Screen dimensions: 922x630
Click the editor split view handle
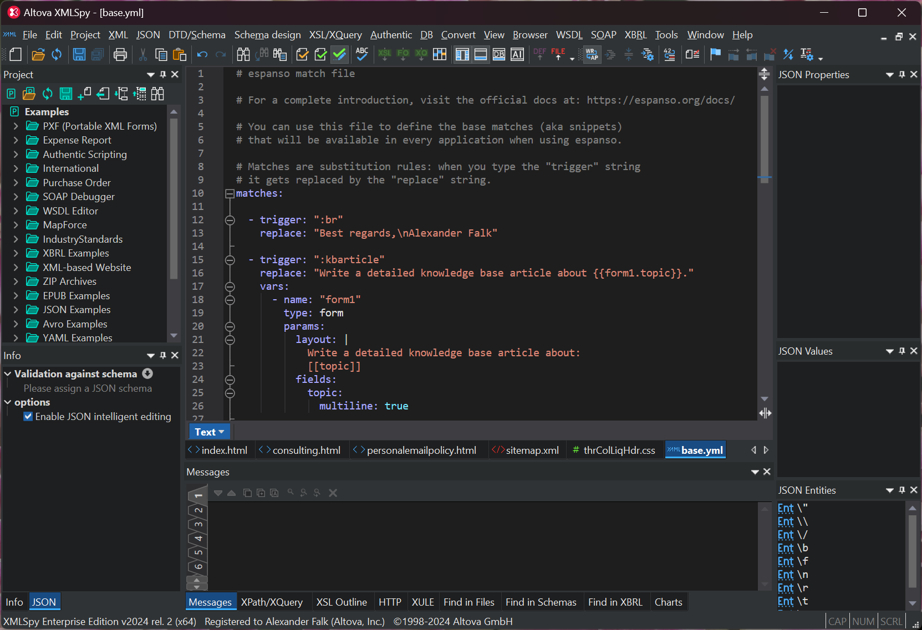(765, 74)
